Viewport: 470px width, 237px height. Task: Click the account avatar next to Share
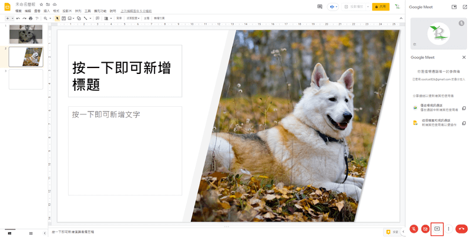(398, 6)
